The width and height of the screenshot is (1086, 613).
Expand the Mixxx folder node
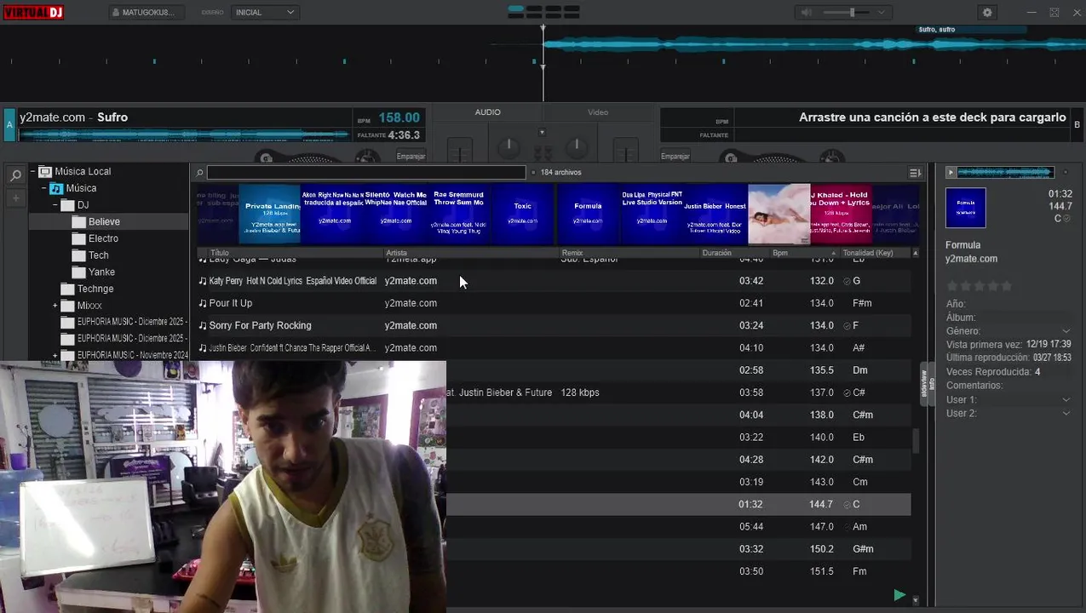(55, 306)
